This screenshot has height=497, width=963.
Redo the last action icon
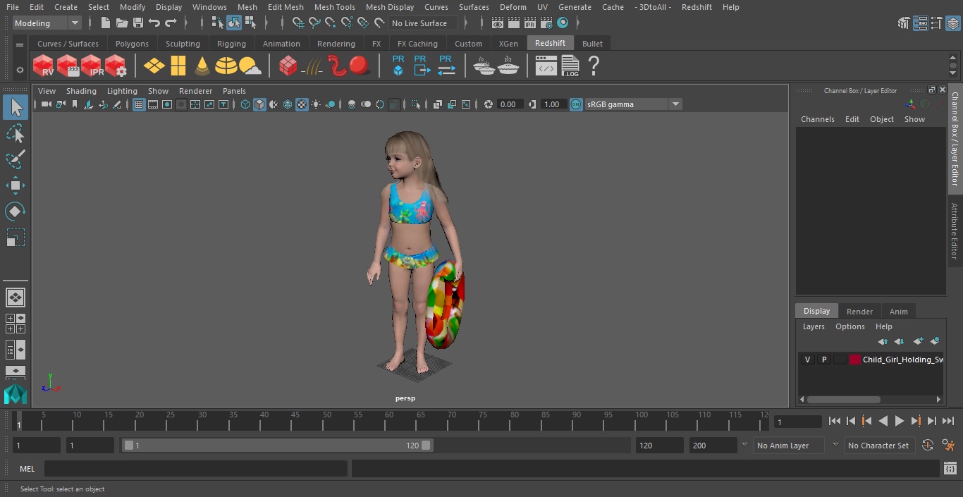click(x=171, y=23)
